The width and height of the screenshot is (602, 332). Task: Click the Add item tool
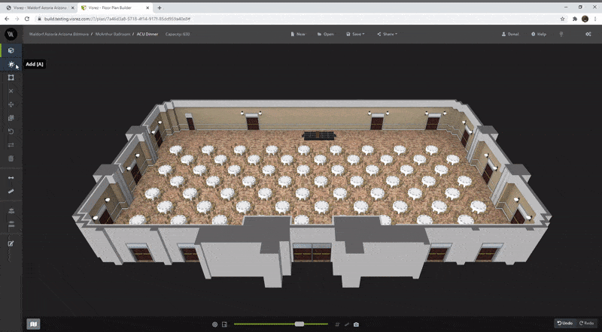11,64
